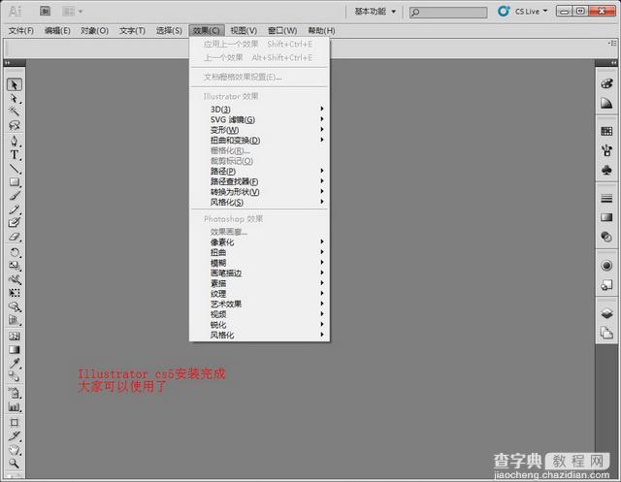Collapse the left toolbox double-arrow

coord(7,62)
